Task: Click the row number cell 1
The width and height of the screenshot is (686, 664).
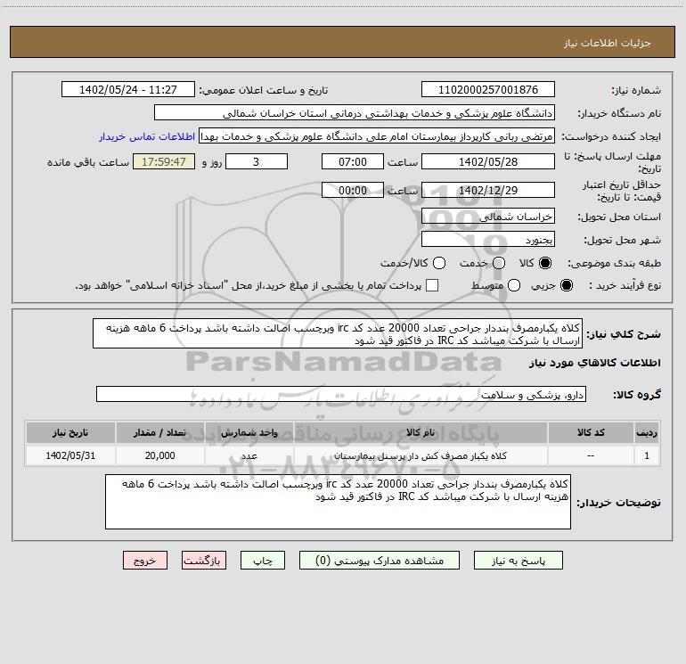Action: 647,455
